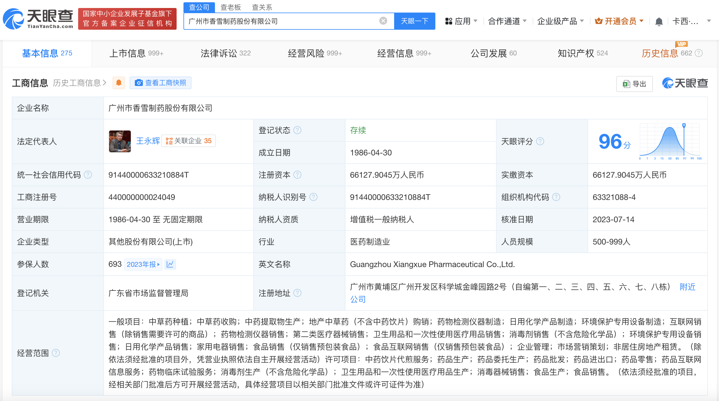Screen dimensions: 719x401
Task: Click the registration number 440000000024049
Action: [142, 197]
